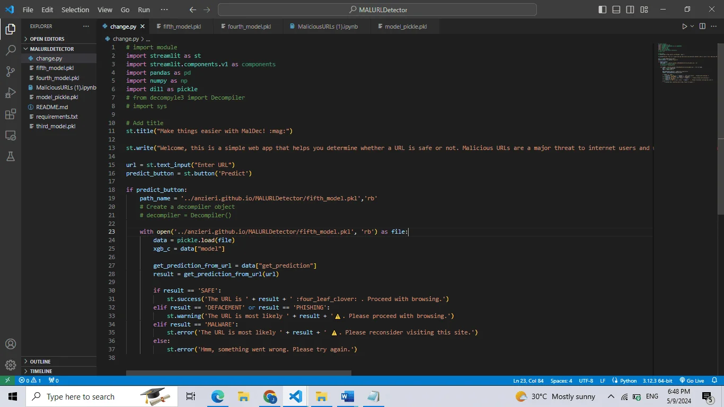
Task: Open Manage gear settings menu
Action: (10, 365)
